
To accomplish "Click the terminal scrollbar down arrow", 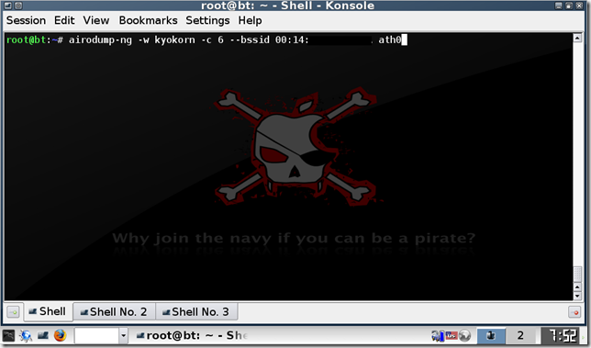I will [577, 296].
